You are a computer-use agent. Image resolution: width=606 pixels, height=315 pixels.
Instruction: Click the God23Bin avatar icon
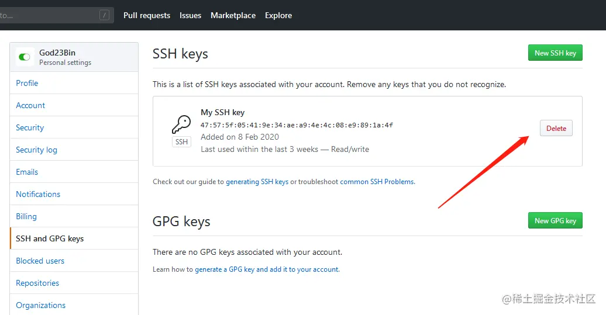pos(25,57)
